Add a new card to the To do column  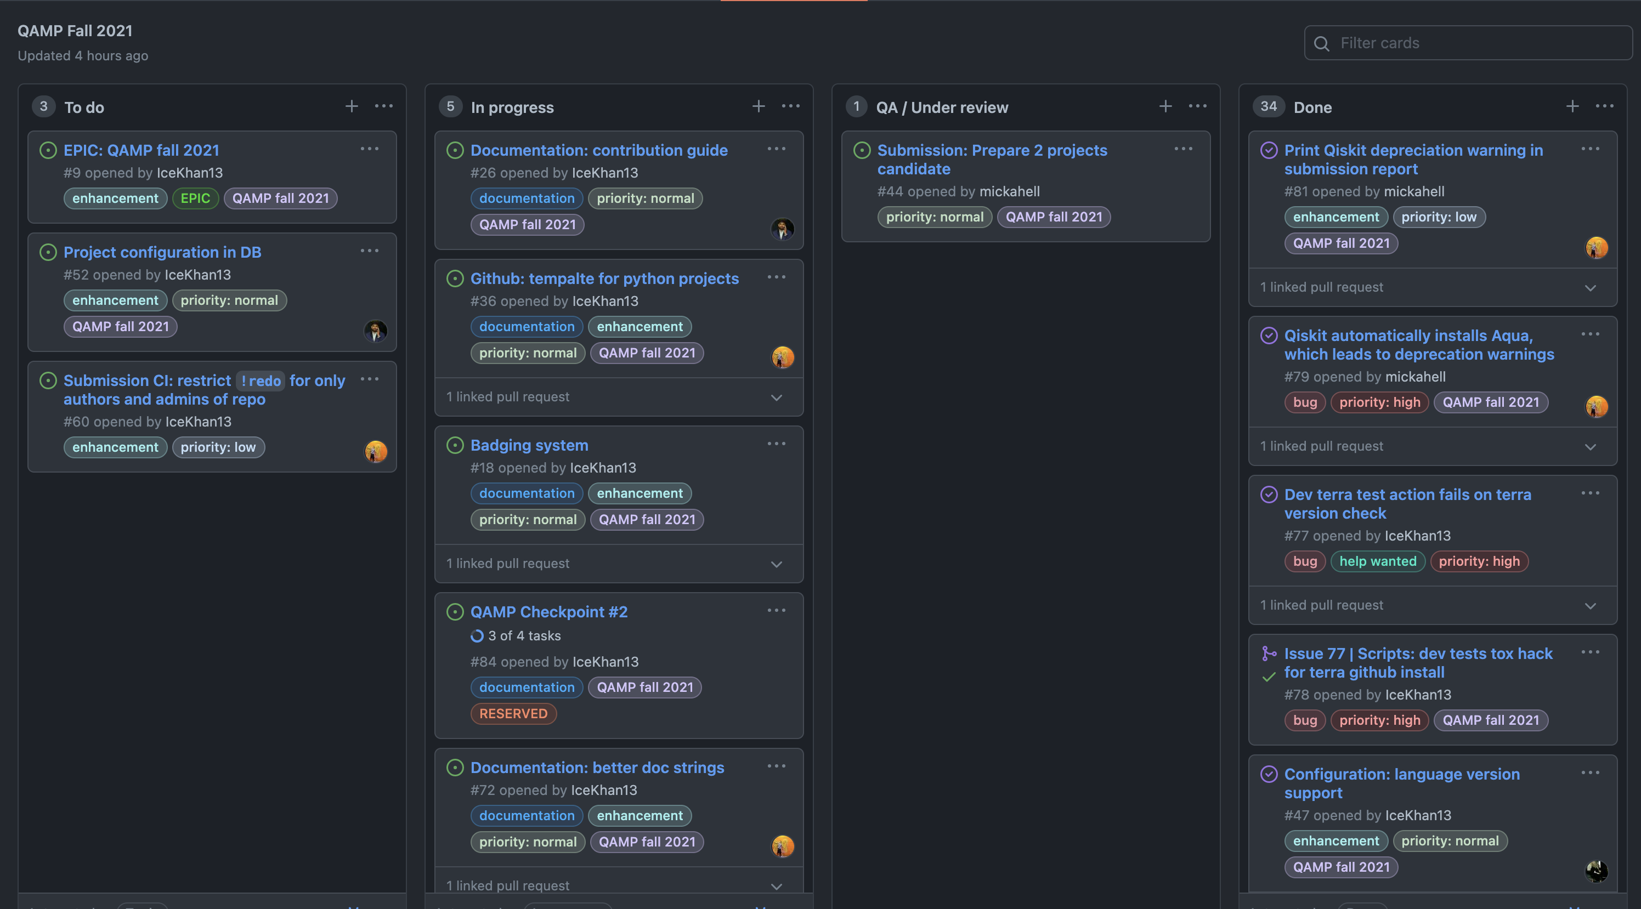351,106
